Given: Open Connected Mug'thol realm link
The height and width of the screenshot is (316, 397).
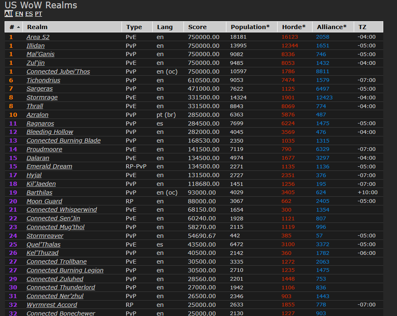Looking at the screenshot, I should click(x=56, y=227).
